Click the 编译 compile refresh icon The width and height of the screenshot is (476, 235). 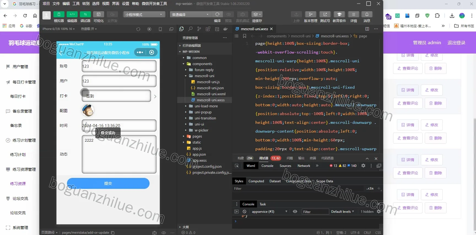tap(217, 14)
